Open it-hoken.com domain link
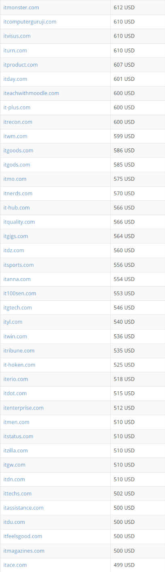 pyautogui.click(x=19, y=365)
